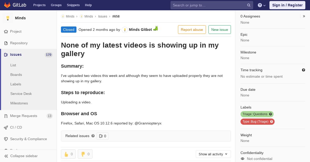This screenshot has width=310, height=162.
Task: Open Labels in the sidebar
Action: (16, 84)
